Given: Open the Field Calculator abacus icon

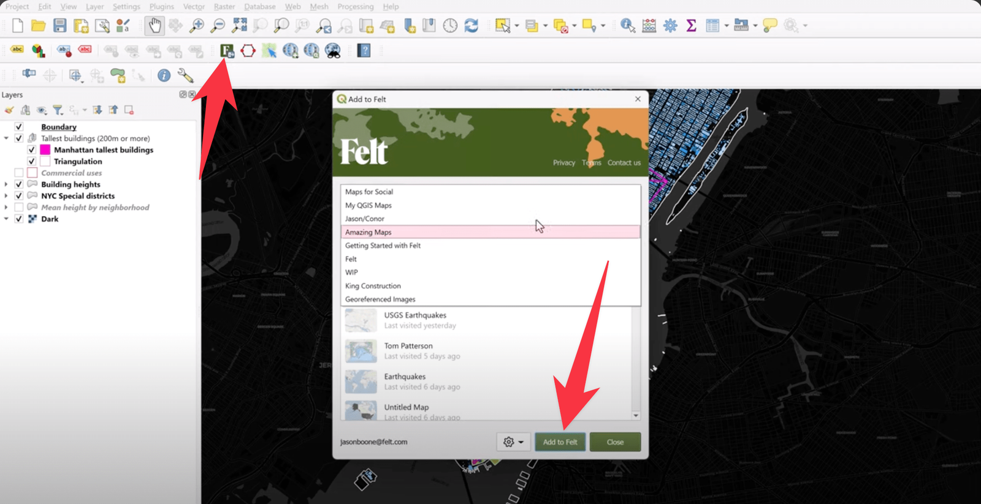Looking at the screenshot, I should [649, 26].
